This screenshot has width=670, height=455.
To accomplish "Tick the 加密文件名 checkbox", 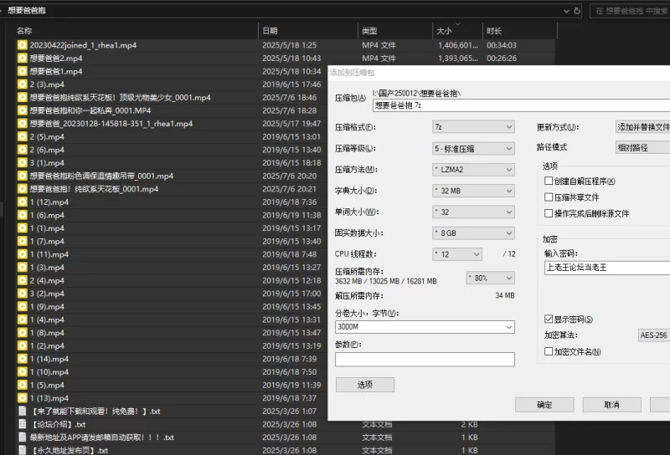I will [x=548, y=352].
